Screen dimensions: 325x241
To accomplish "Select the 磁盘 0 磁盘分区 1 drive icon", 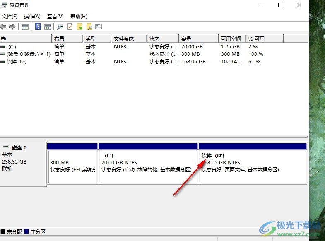I will pos(3,54).
